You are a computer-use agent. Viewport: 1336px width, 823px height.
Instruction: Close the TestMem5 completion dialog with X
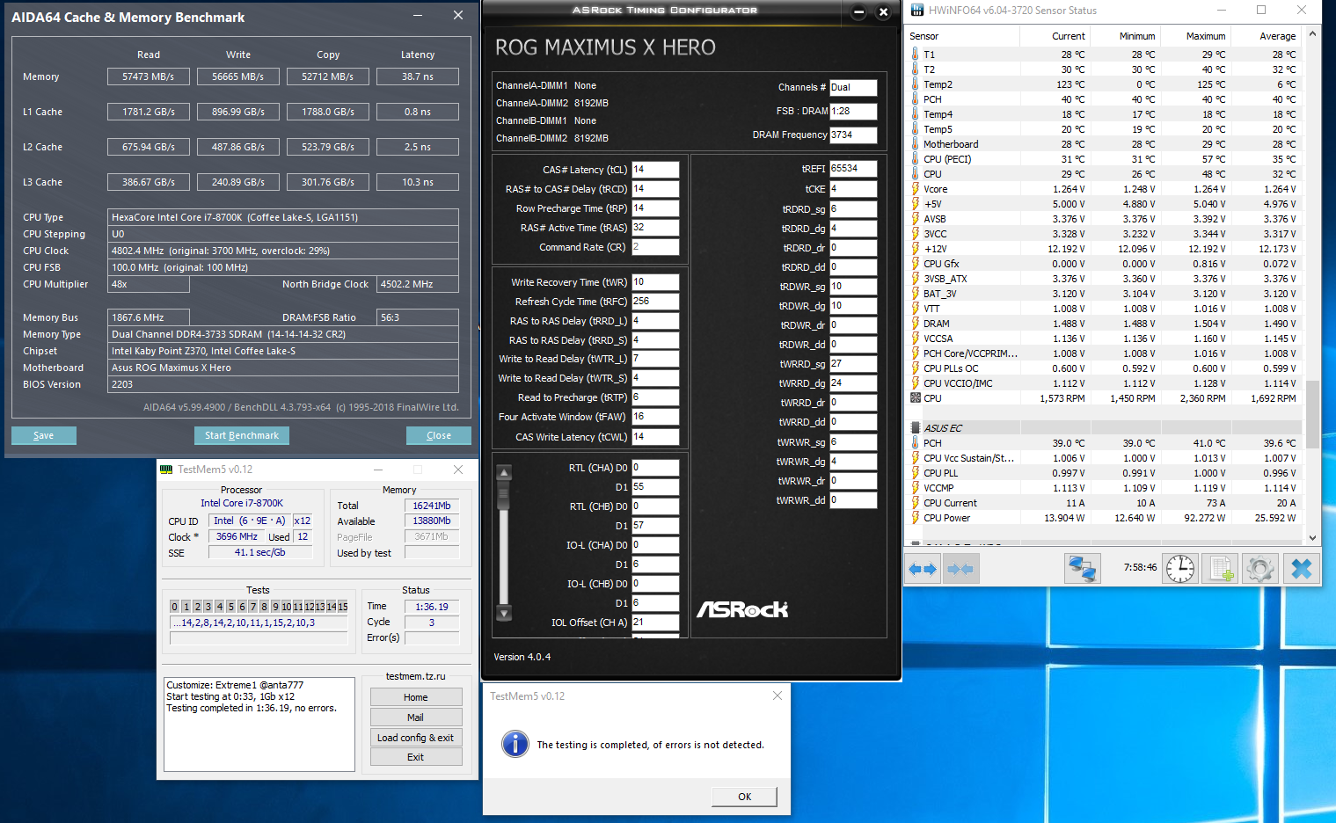click(778, 696)
